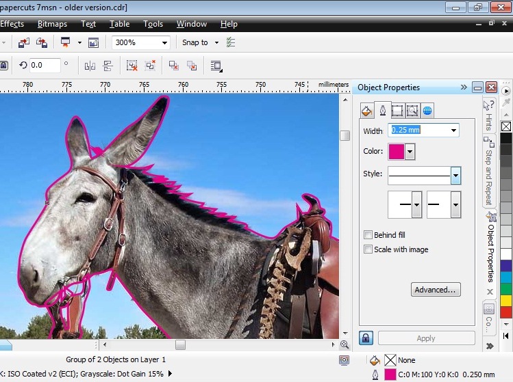Check the Scale with image option
Screen dimensions: 513x382
point(368,249)
